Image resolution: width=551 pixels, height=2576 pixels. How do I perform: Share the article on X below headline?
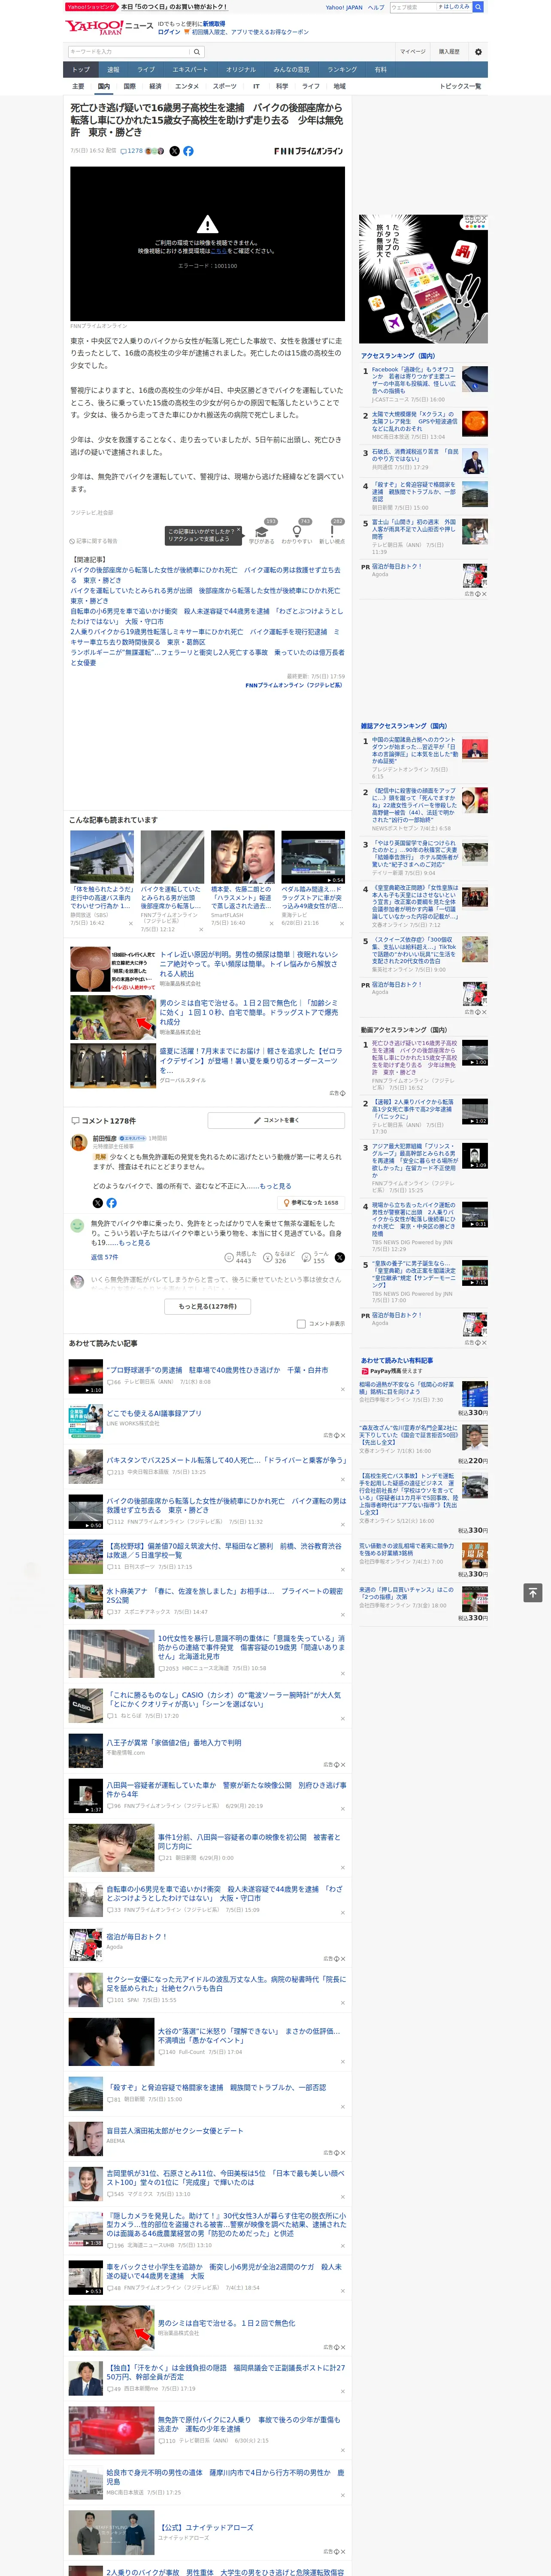coord(174,151)
